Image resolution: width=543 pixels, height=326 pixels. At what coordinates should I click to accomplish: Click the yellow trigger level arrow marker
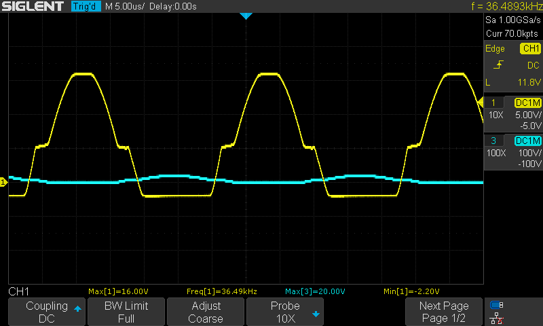481,102
